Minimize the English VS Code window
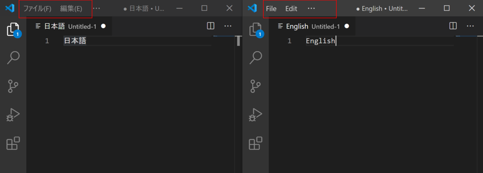The image size is (483, 173). point(422,8)
